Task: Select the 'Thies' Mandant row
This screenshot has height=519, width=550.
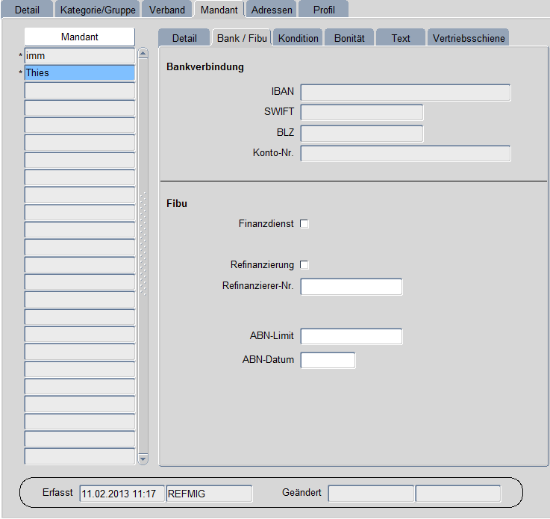Action: [x=79, y=73]
